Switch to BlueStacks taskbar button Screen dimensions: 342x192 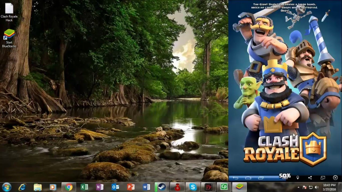(x=239, y=187)
